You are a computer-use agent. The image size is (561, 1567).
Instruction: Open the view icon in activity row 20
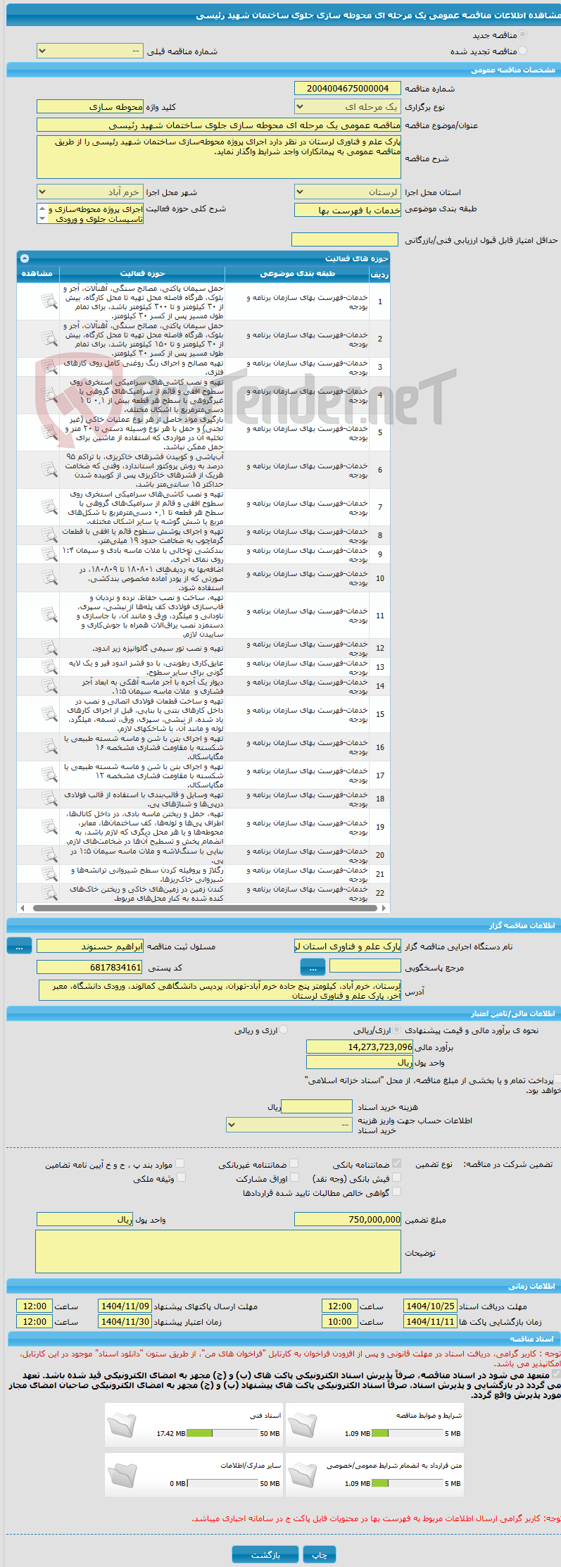pos(49,855)
